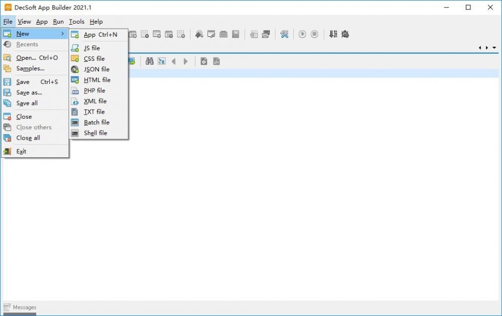502x316 pixels.
Task: Open the Tools menu
Action: point(76,22)
